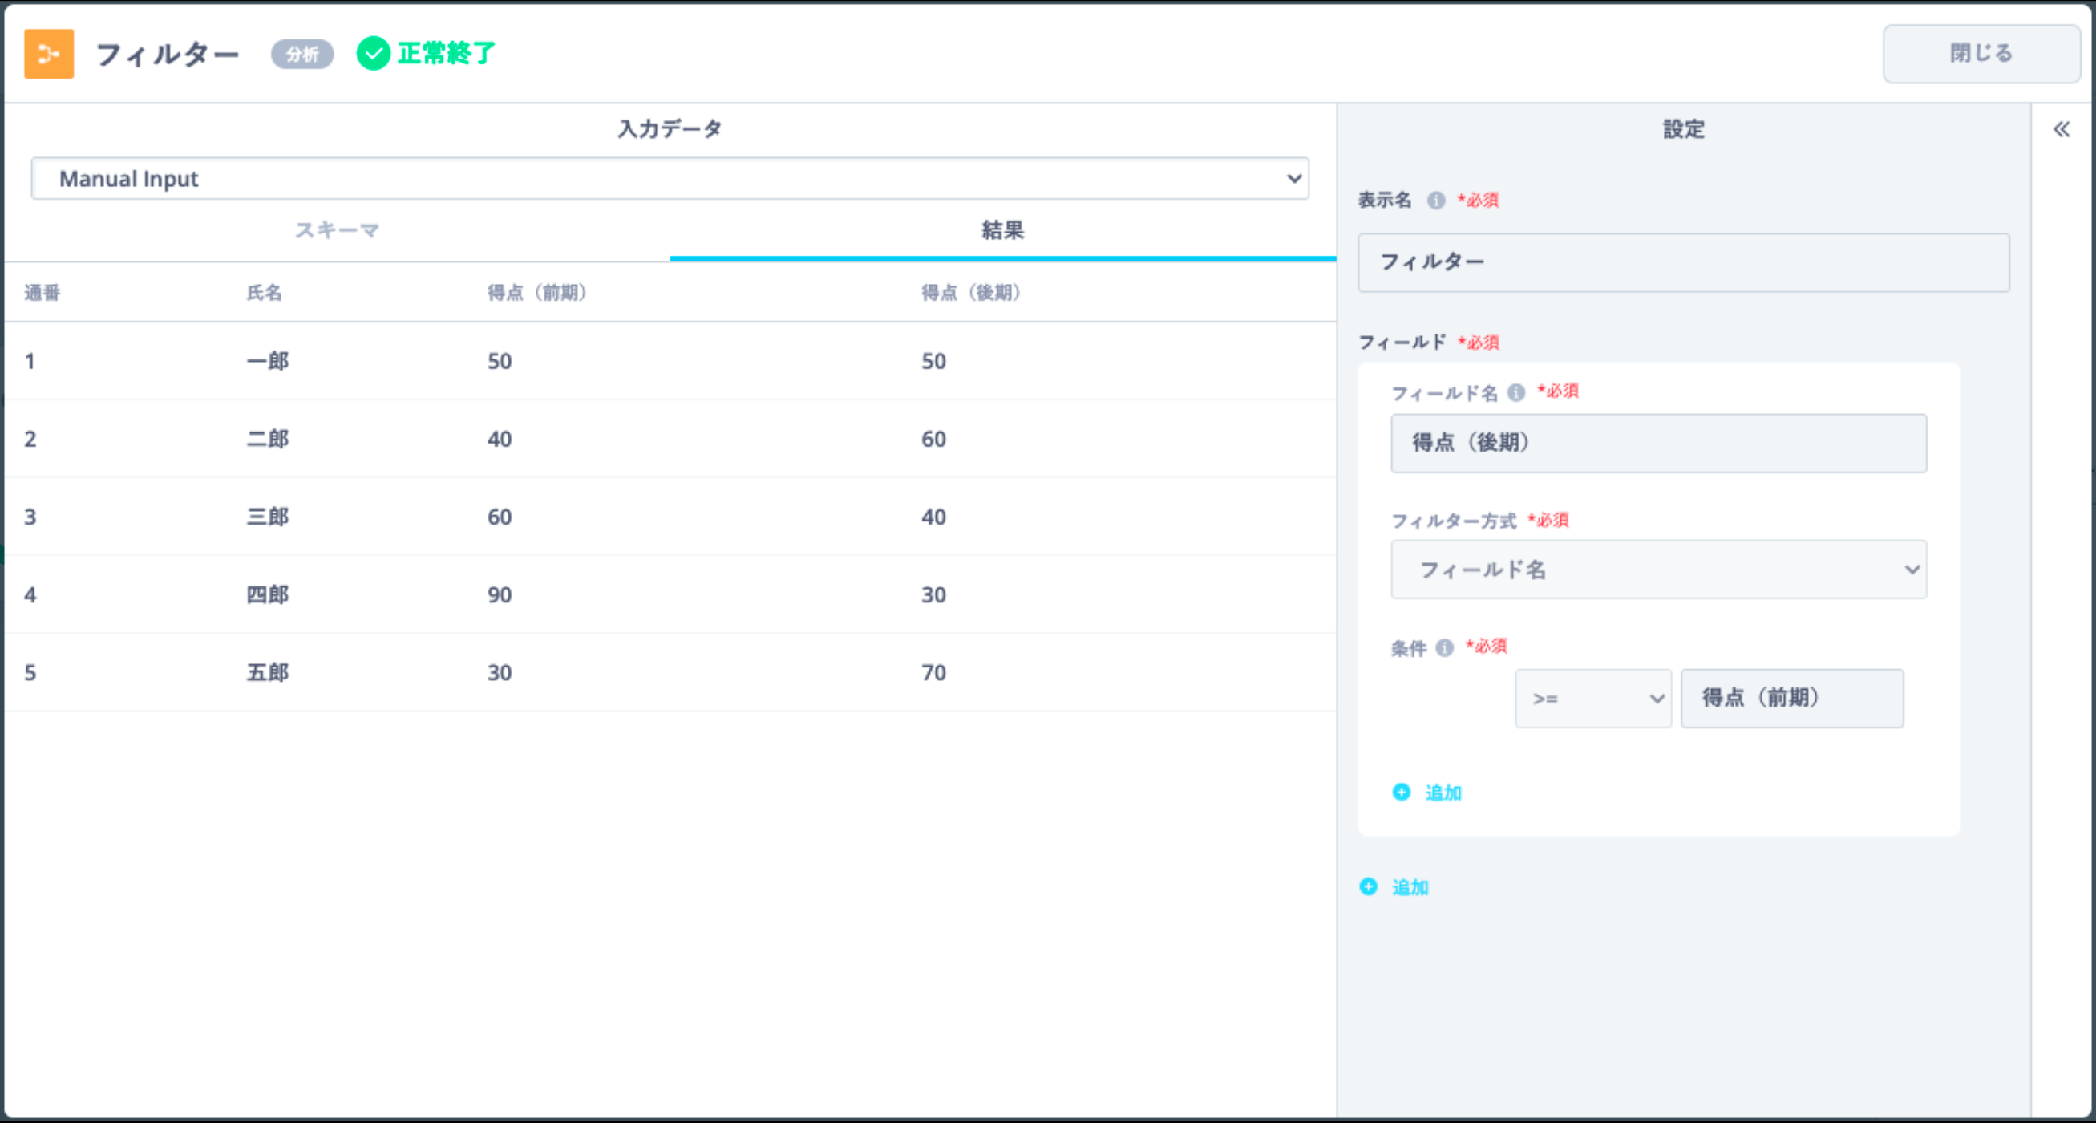
Task: Click info icon beside フィールド名 label
Action: (x=1515, y=393)
